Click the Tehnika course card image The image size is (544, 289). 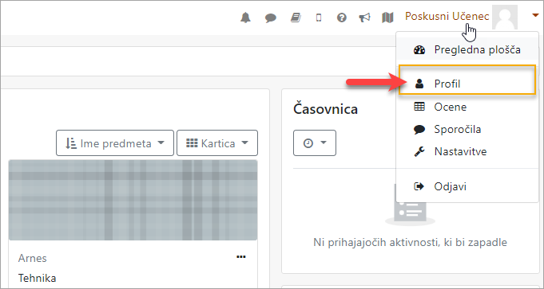[x=133, y=200]
